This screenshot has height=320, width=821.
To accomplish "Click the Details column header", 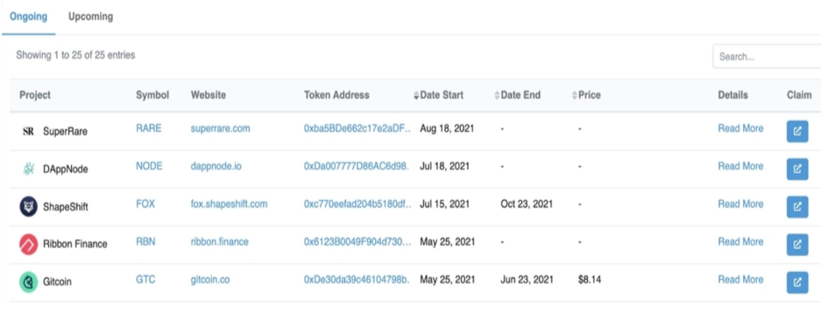I will [x=733, y=95].
